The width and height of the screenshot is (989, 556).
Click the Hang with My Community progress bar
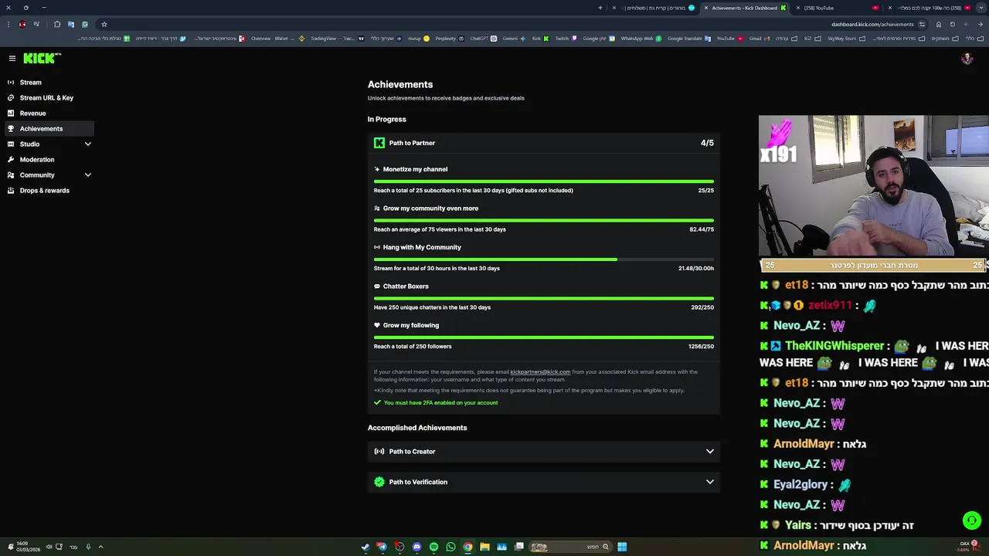544,259
